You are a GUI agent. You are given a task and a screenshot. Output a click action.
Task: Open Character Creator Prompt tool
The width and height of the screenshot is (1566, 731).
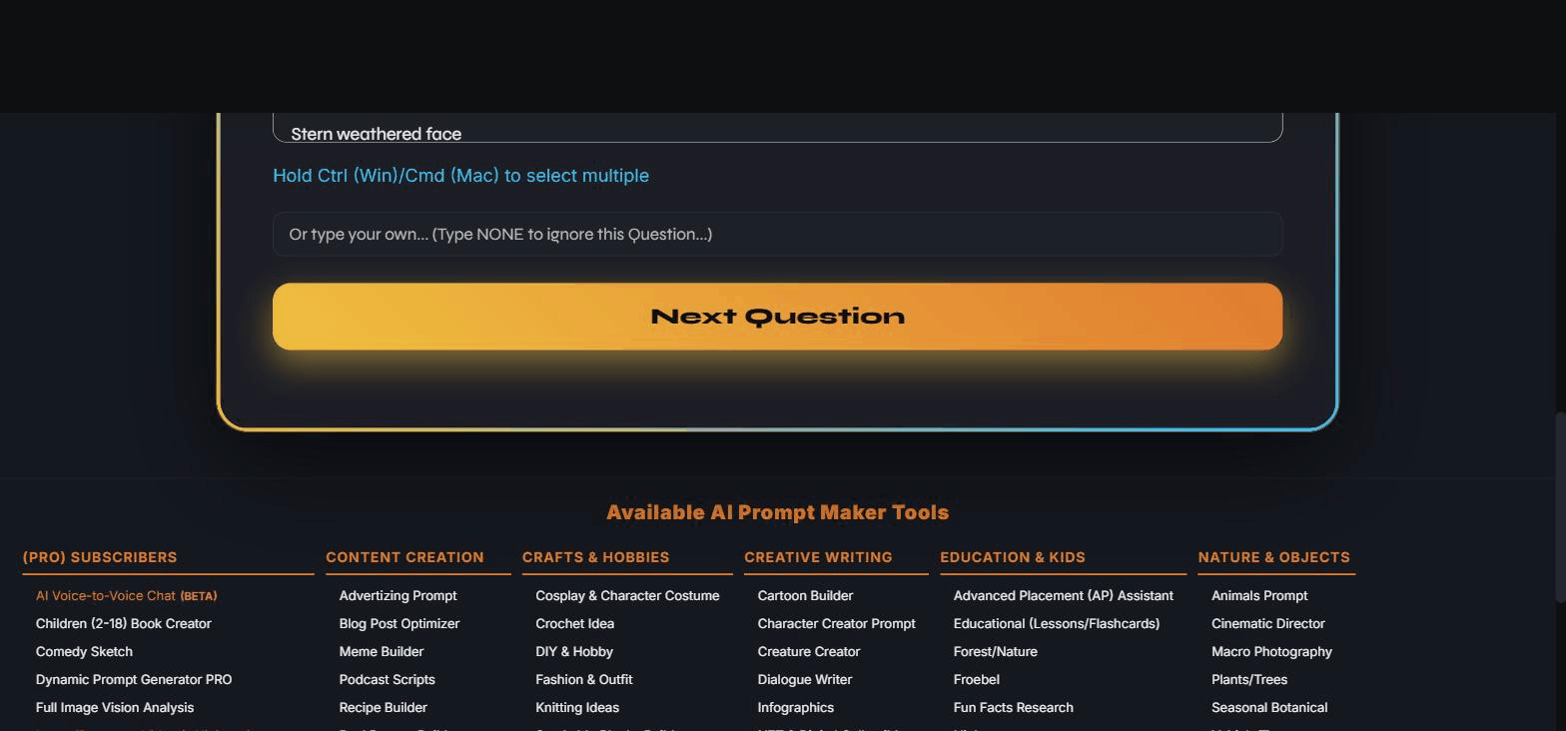tap(837, 623)
